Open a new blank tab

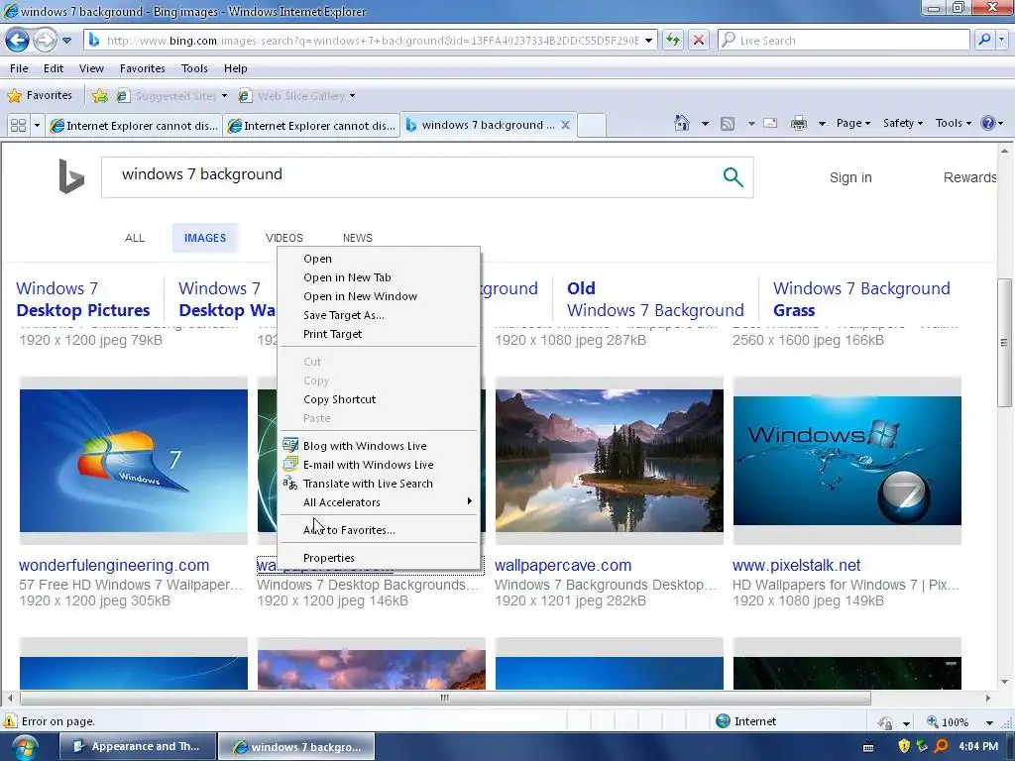point(591,125)
